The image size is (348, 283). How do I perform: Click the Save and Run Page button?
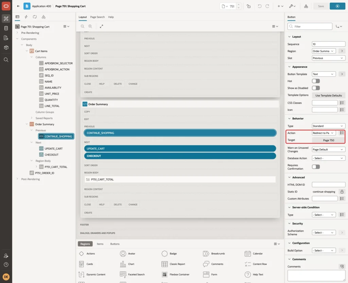[337, 6]
